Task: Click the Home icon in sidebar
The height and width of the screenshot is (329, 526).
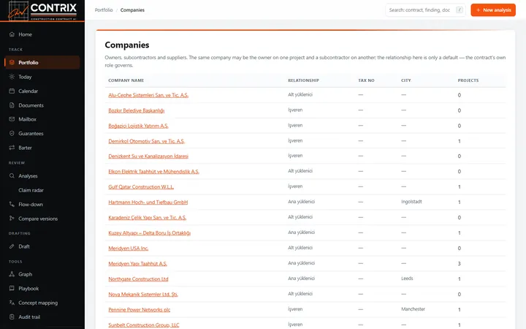Action: [x=12, y=34]
